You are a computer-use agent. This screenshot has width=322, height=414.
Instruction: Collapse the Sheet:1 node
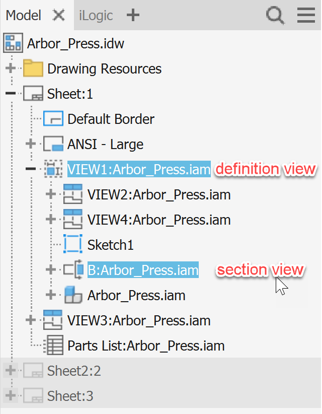pyautogui.click(x=10, y=93)
